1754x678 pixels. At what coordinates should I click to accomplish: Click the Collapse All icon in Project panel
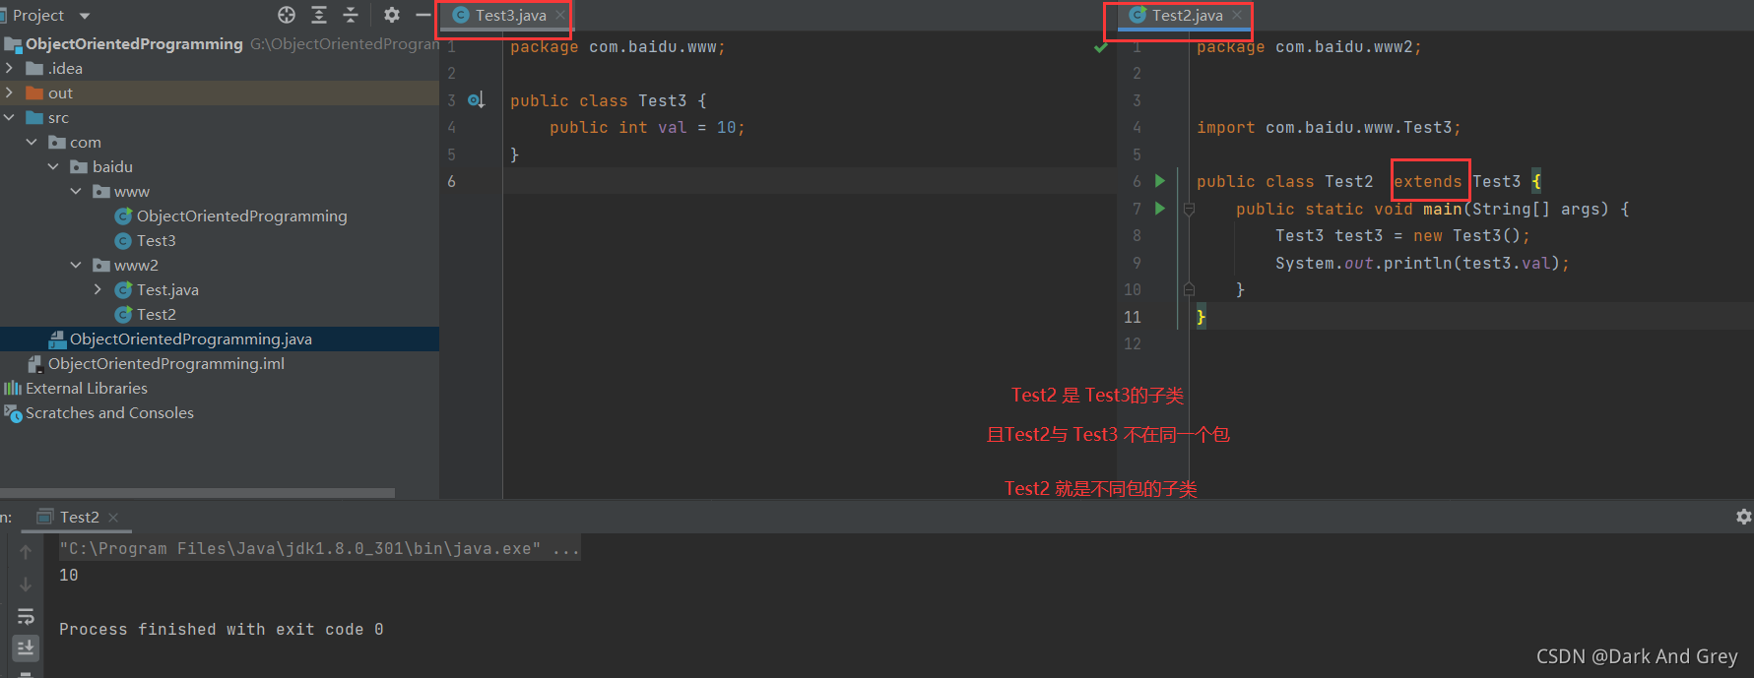(351, 15)
